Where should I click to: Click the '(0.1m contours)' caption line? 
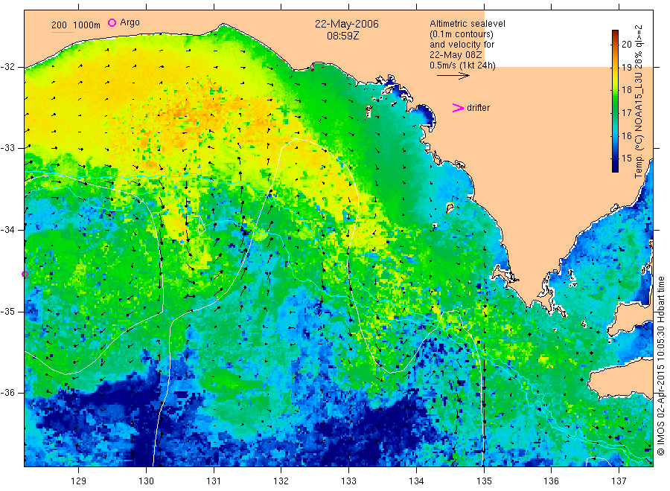462,34
